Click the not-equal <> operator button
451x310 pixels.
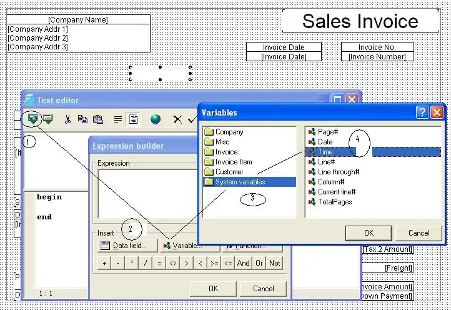(x=173, y=263)
